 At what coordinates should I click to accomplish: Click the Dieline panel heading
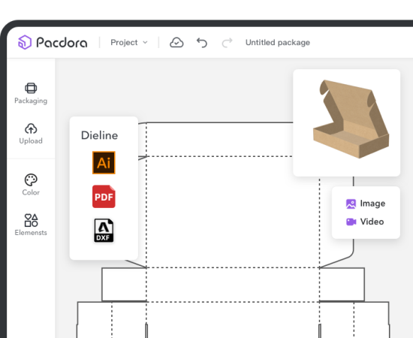tap(99, 135)
